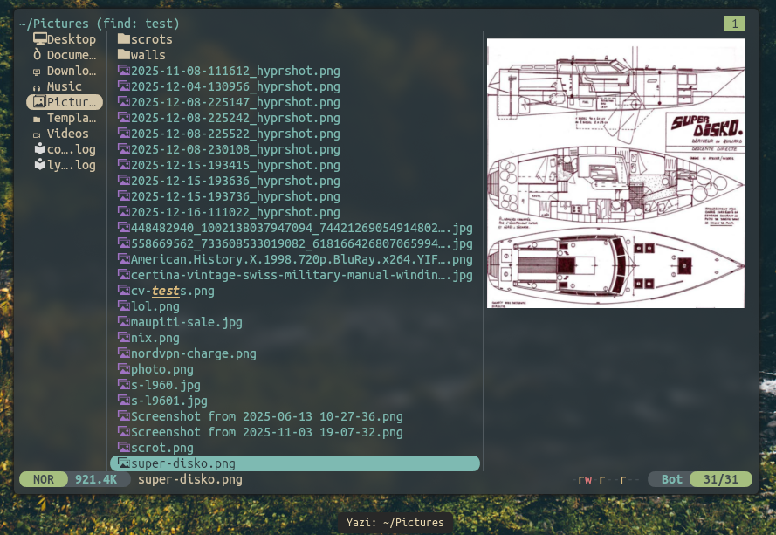Click the NOR mode indicator in status bar
The width and height of the screenshot is (776, 535).
[44, 479]
